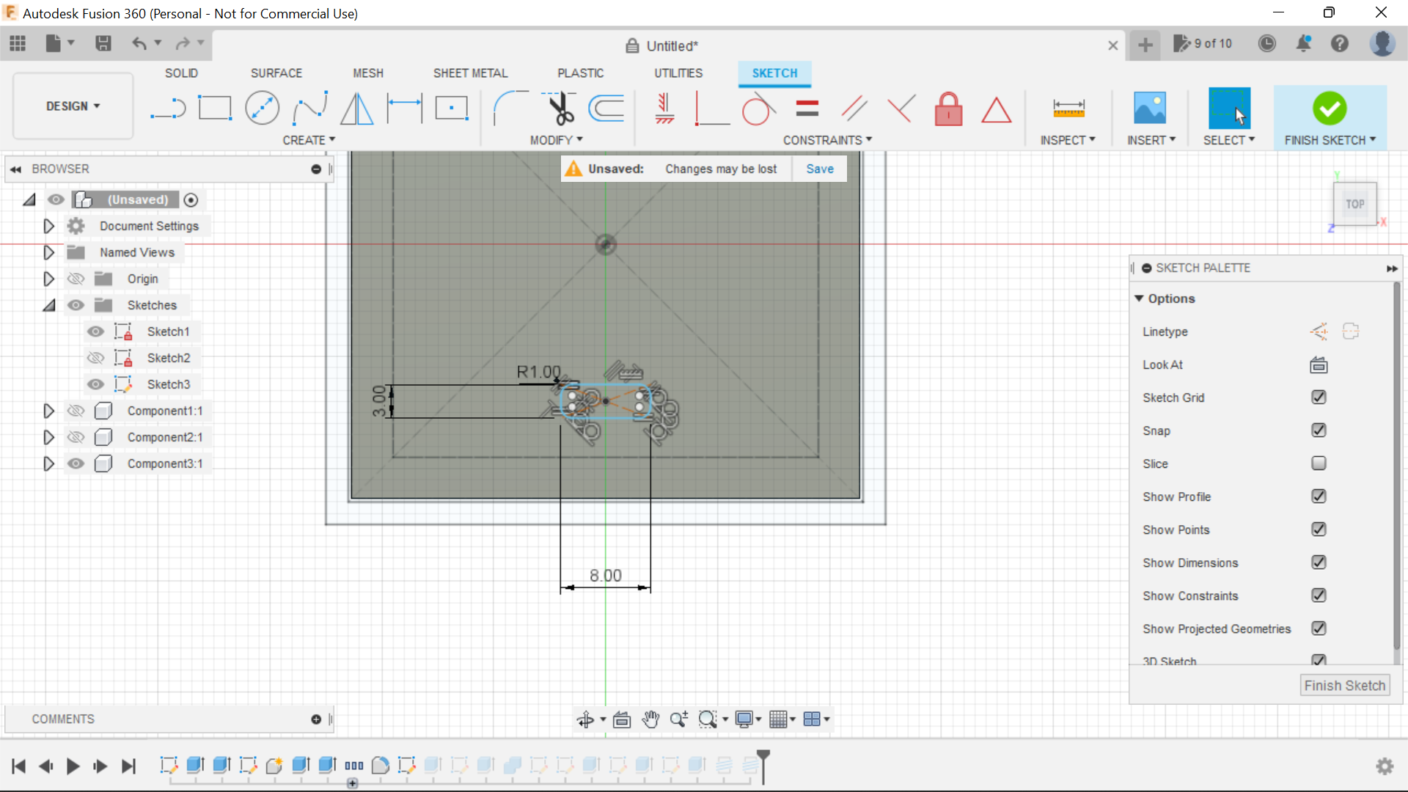The height and width of the screenshot is (792, 1408).
Task: Apply the Fix/UnFix lock constraint
Action: 949,109
